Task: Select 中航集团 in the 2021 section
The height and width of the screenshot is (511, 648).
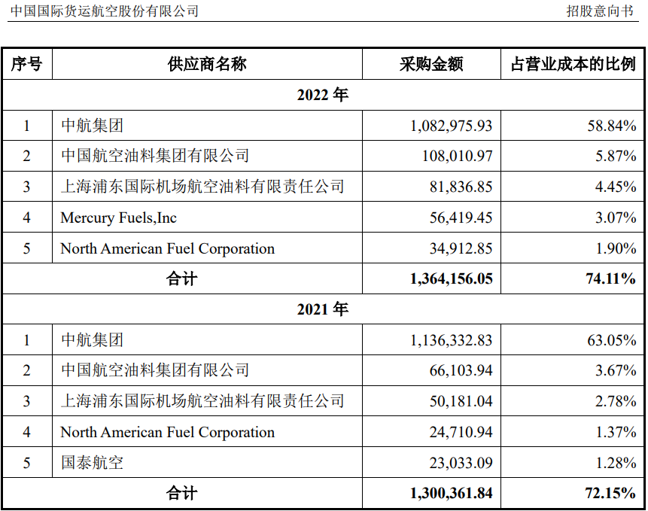Action: coord(92,340)
